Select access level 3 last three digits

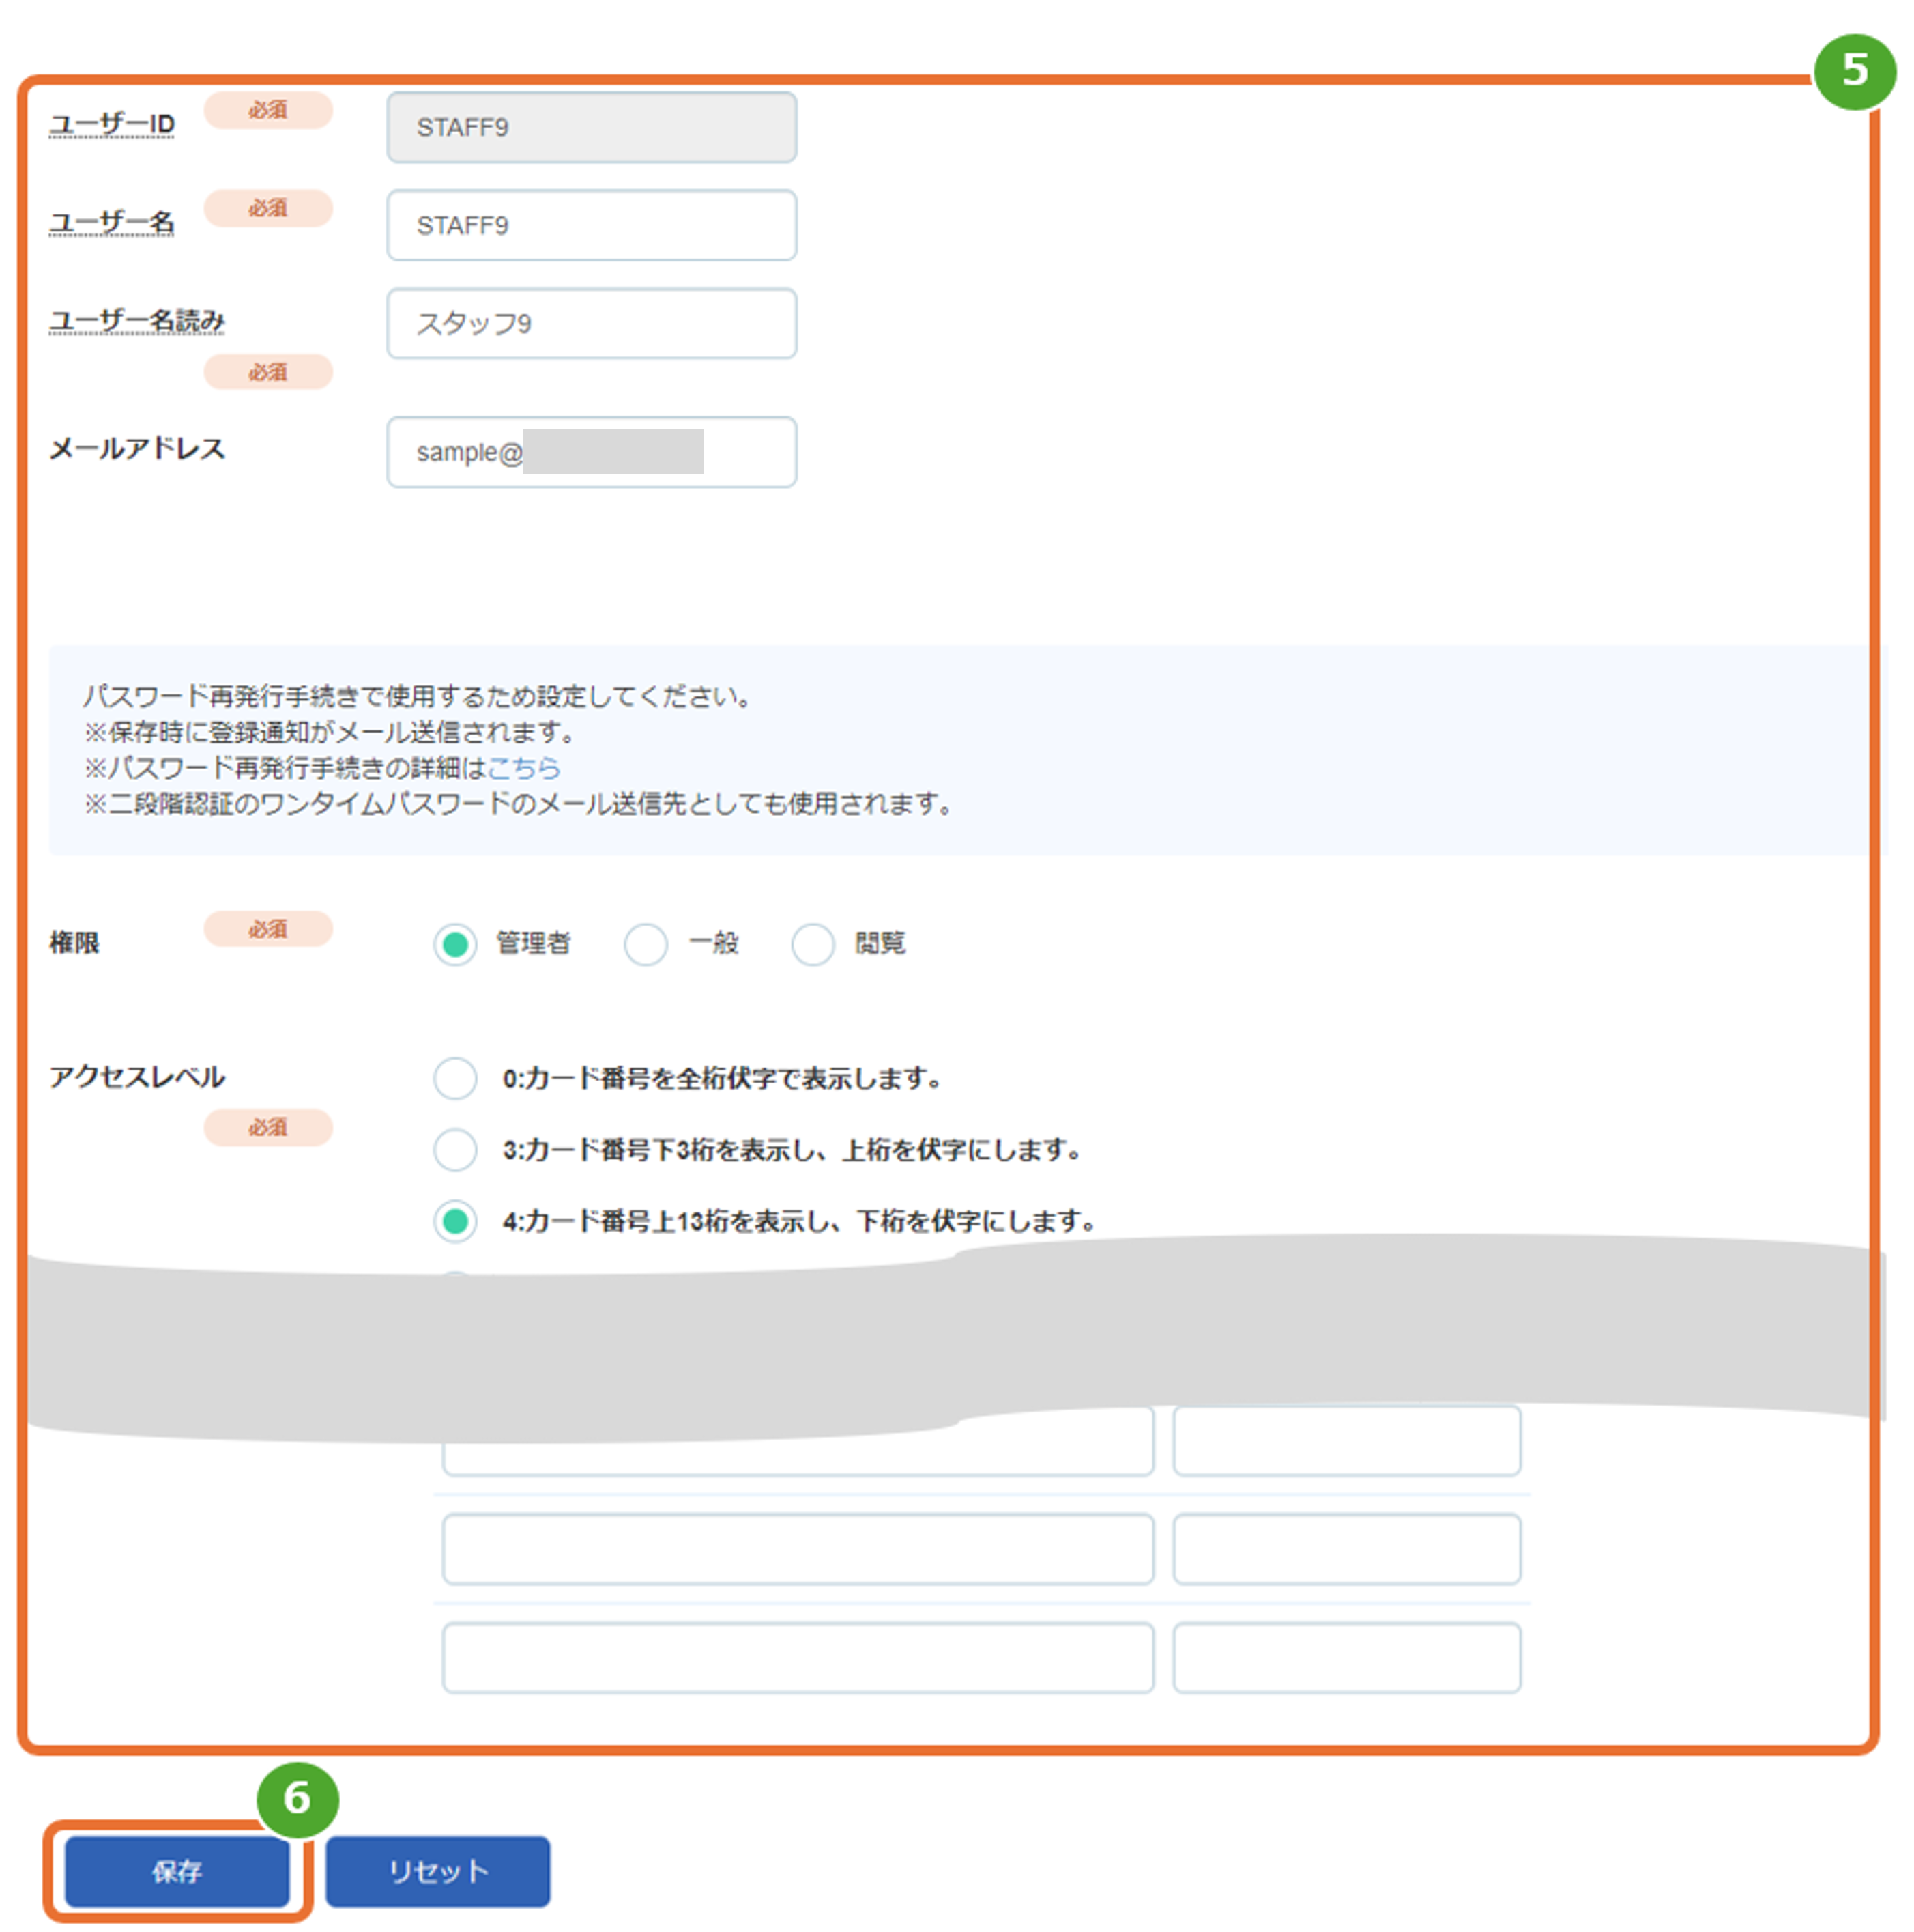click(x=454, y=1150)
